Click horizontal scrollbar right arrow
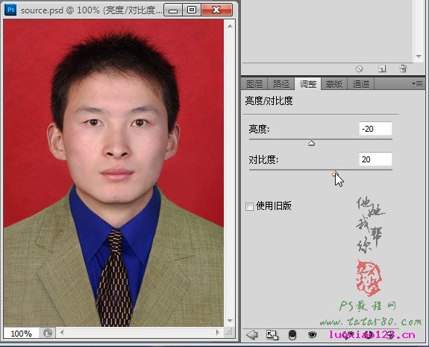 click(x=218, y=332)
